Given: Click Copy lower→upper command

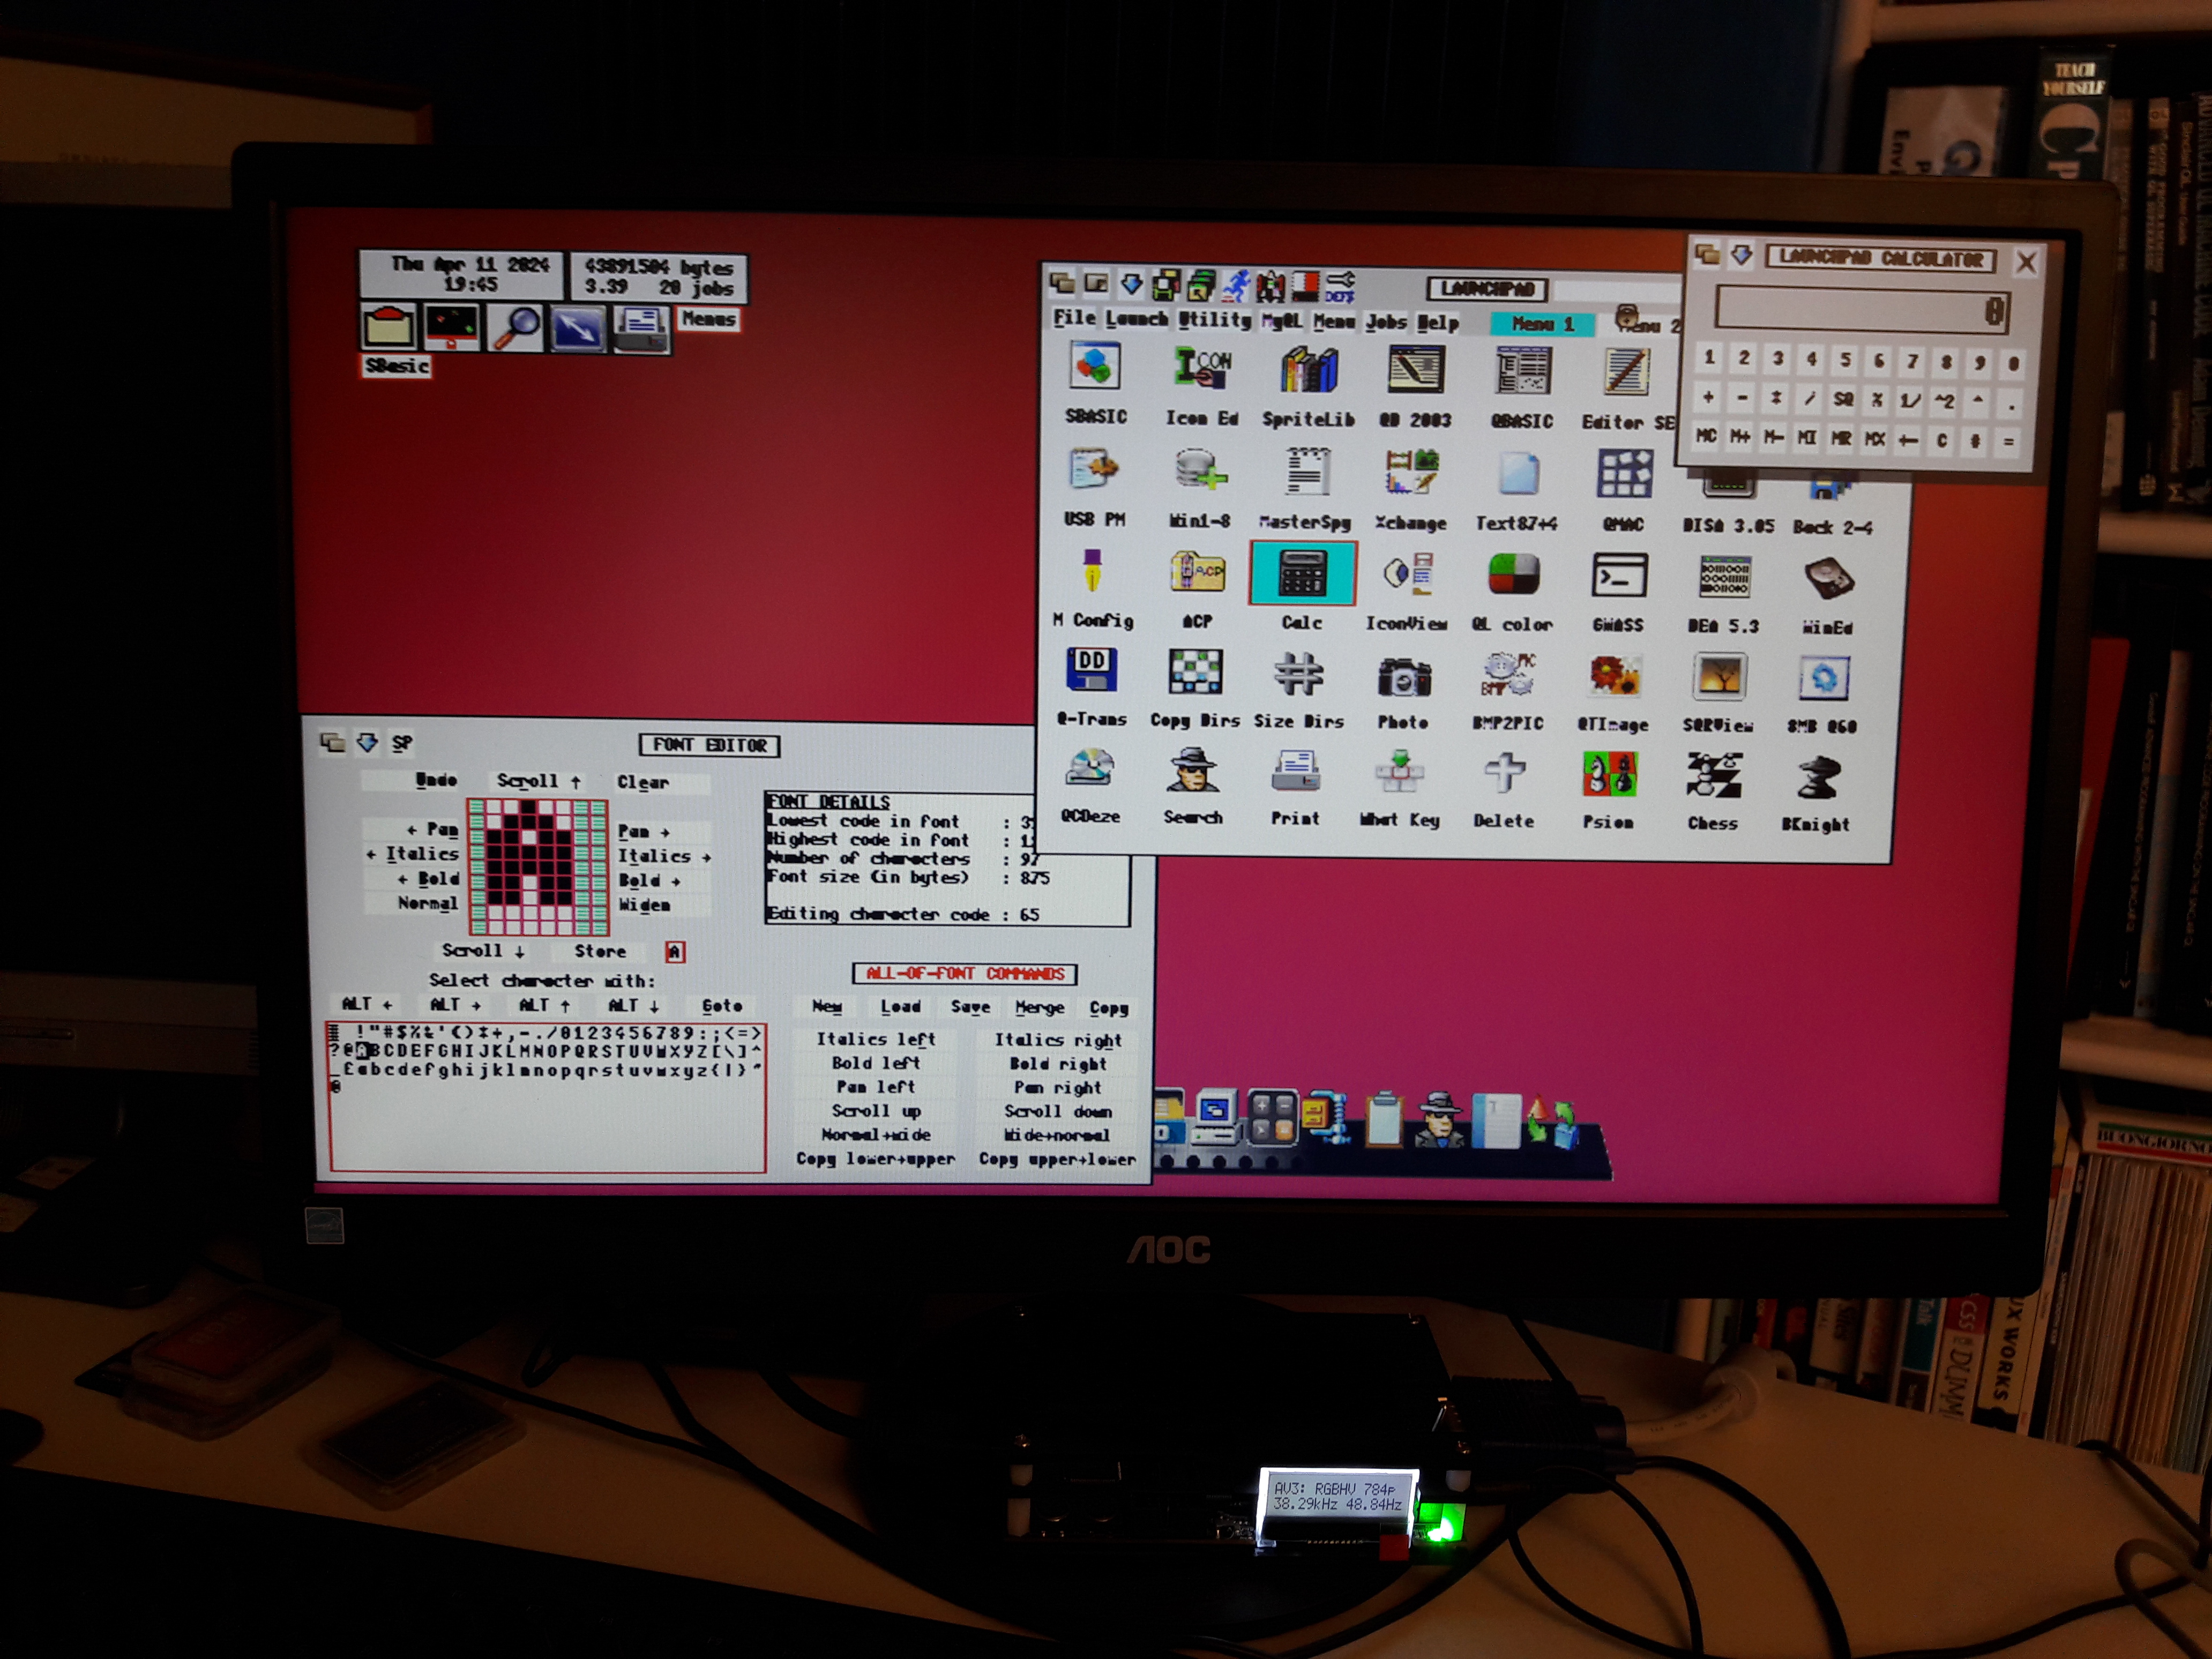Looking at the screenshot, I should (875, 1159).
